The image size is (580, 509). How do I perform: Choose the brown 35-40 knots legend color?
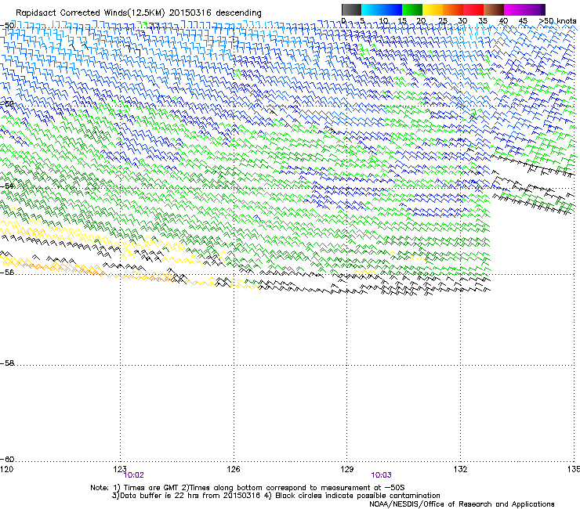tap(494, 9)
